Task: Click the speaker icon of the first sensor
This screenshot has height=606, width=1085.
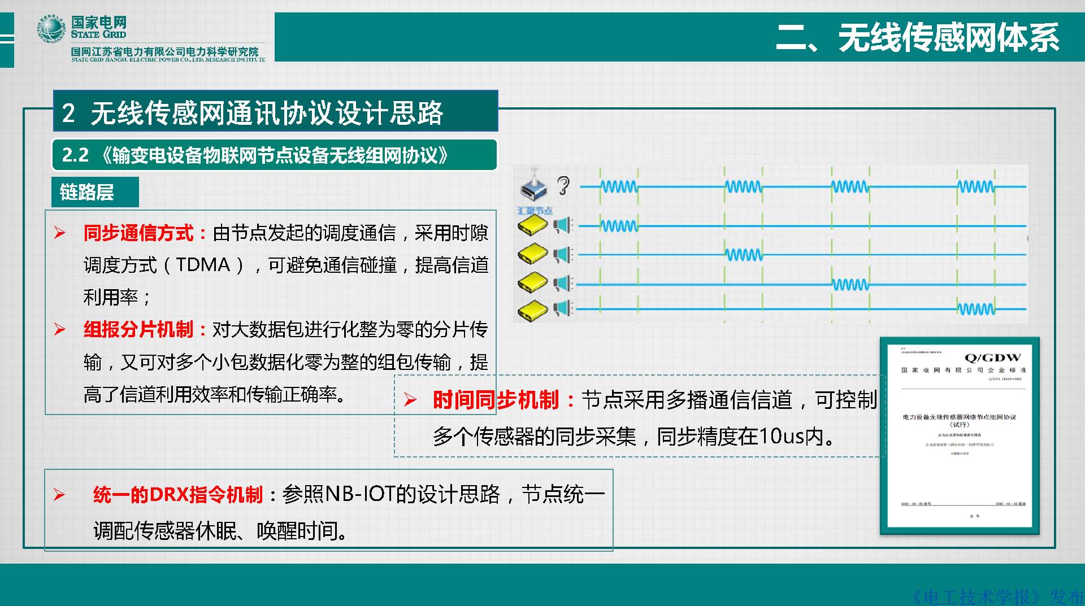Action: pos(562,225)
